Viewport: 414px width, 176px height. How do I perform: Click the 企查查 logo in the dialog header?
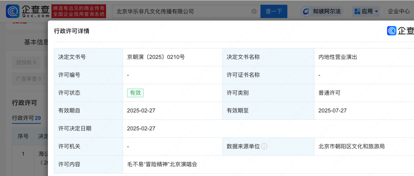tap(401, 31)
